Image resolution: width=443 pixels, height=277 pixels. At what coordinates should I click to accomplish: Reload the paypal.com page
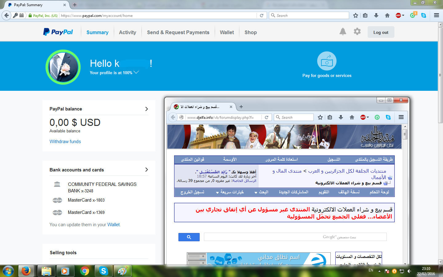click(261, 15)
